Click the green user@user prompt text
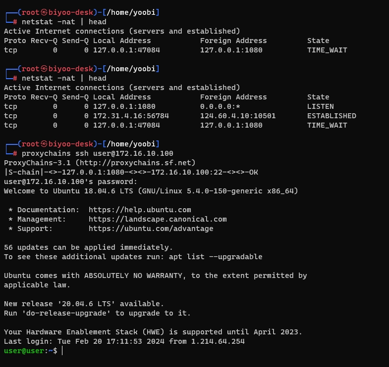Screen dimensions: 389x367 (24, 351)
